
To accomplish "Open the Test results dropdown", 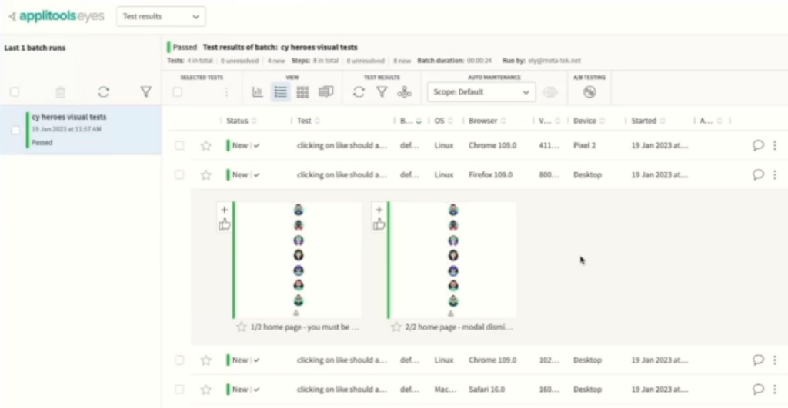I will [161, 16].
